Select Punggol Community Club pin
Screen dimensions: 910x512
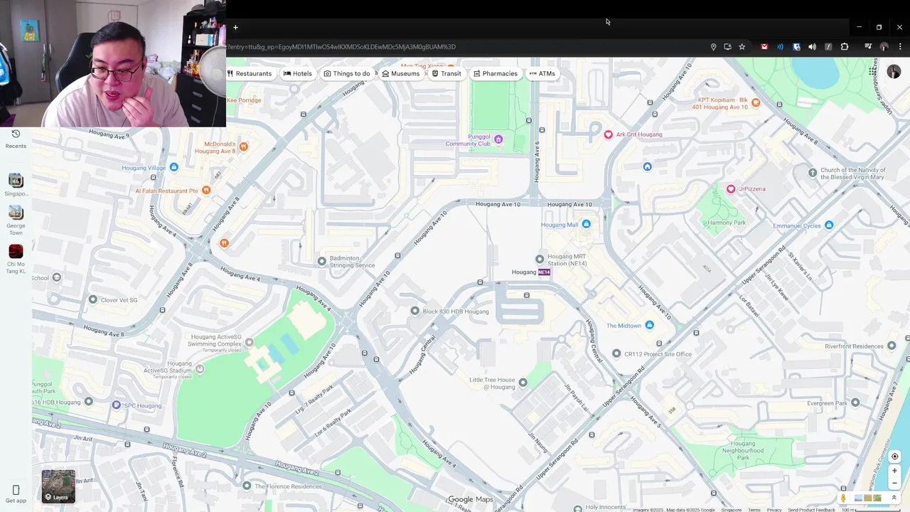tap(498, 139)
